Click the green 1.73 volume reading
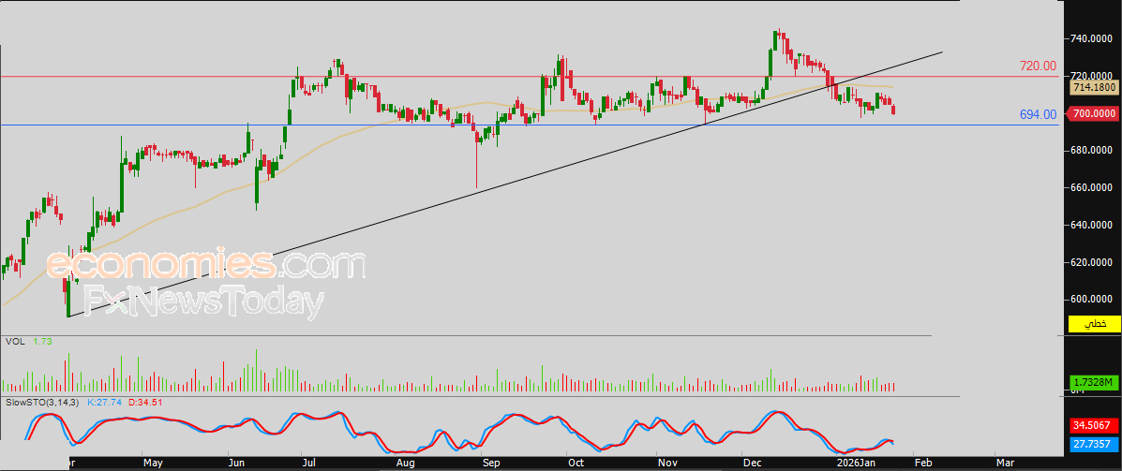1122x471 pixels. 42,342
